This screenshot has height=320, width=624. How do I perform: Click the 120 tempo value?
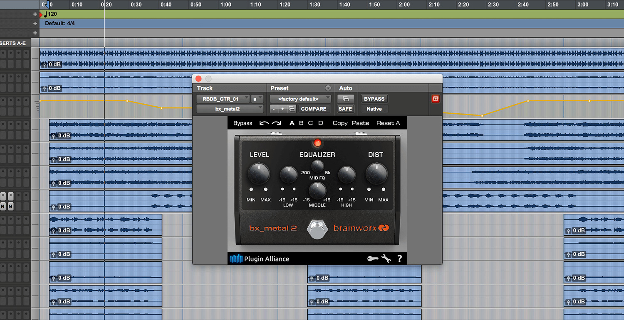pos(52,14)
